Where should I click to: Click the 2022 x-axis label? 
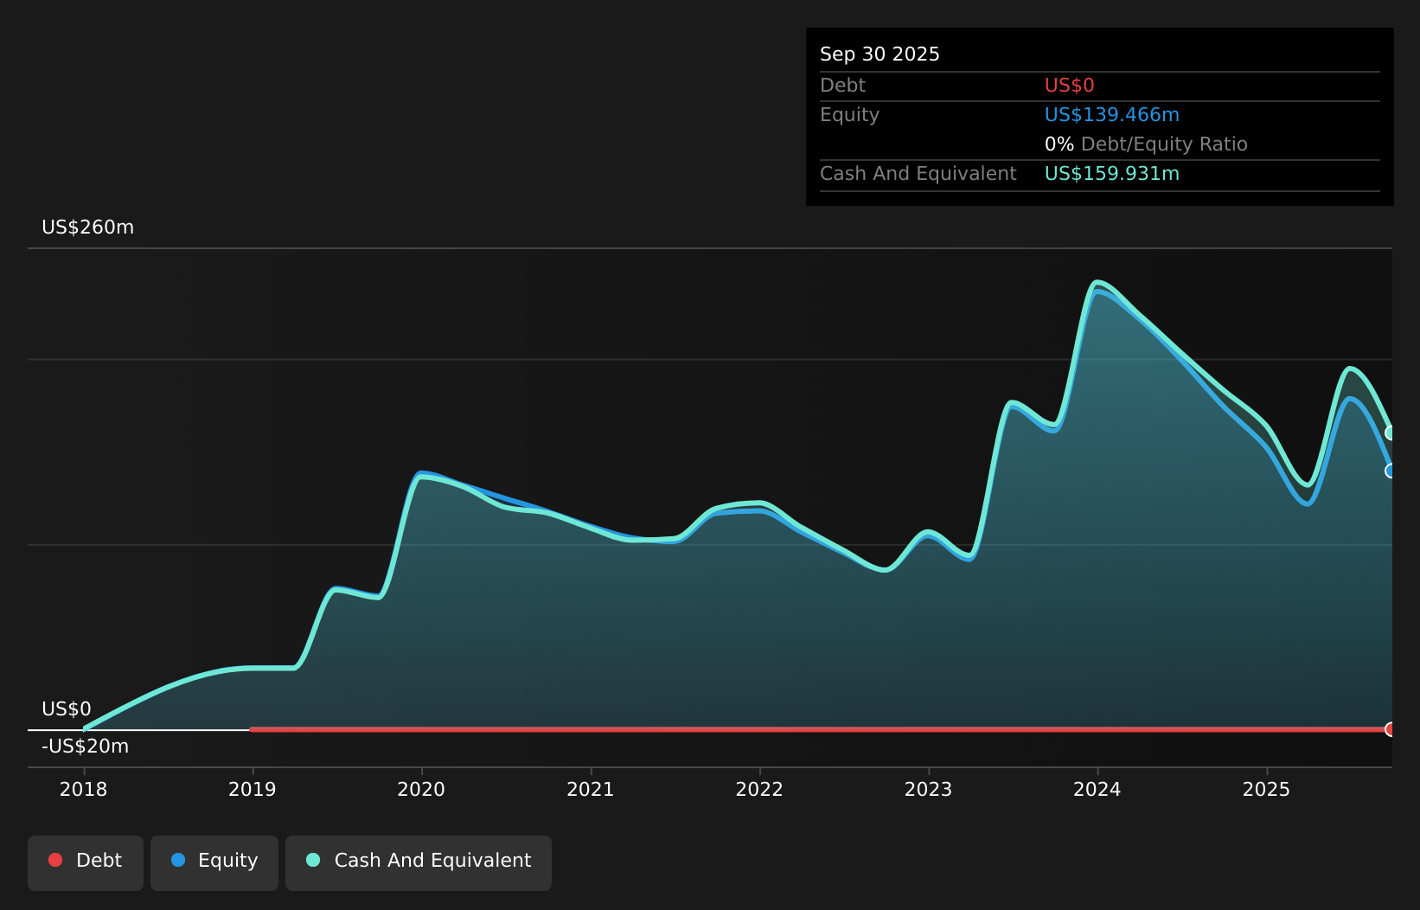click(x=759, y=790)
